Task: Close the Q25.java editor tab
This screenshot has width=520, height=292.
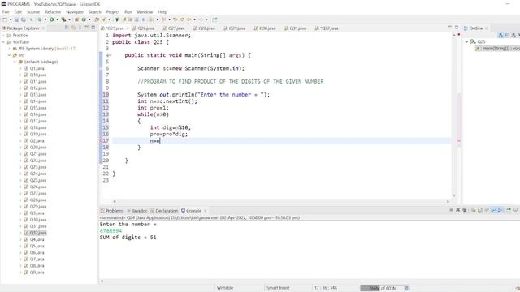Action: point(128,28)
